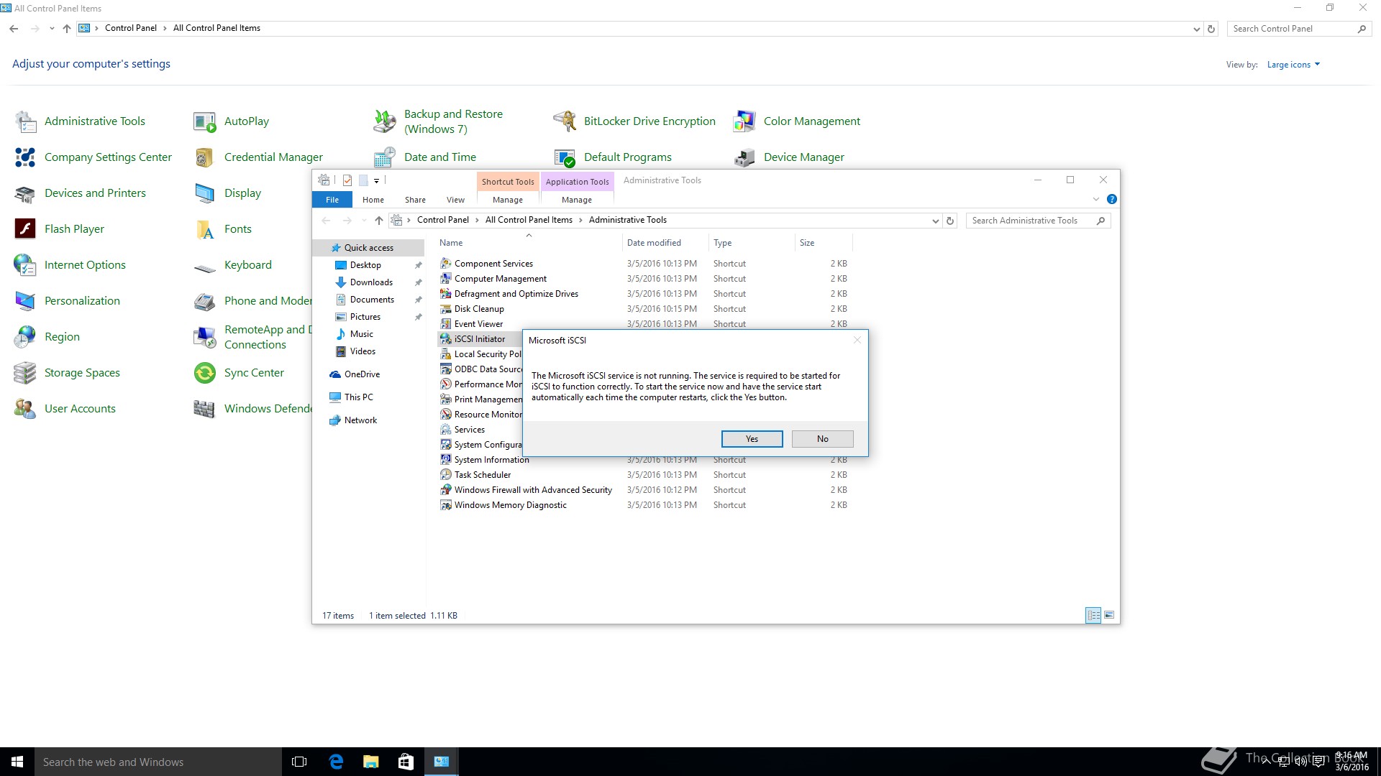The width and height of the screenshot is (1381, 776).
Task: Select the Shortcut Tools tab
Action: click(508, 182)
